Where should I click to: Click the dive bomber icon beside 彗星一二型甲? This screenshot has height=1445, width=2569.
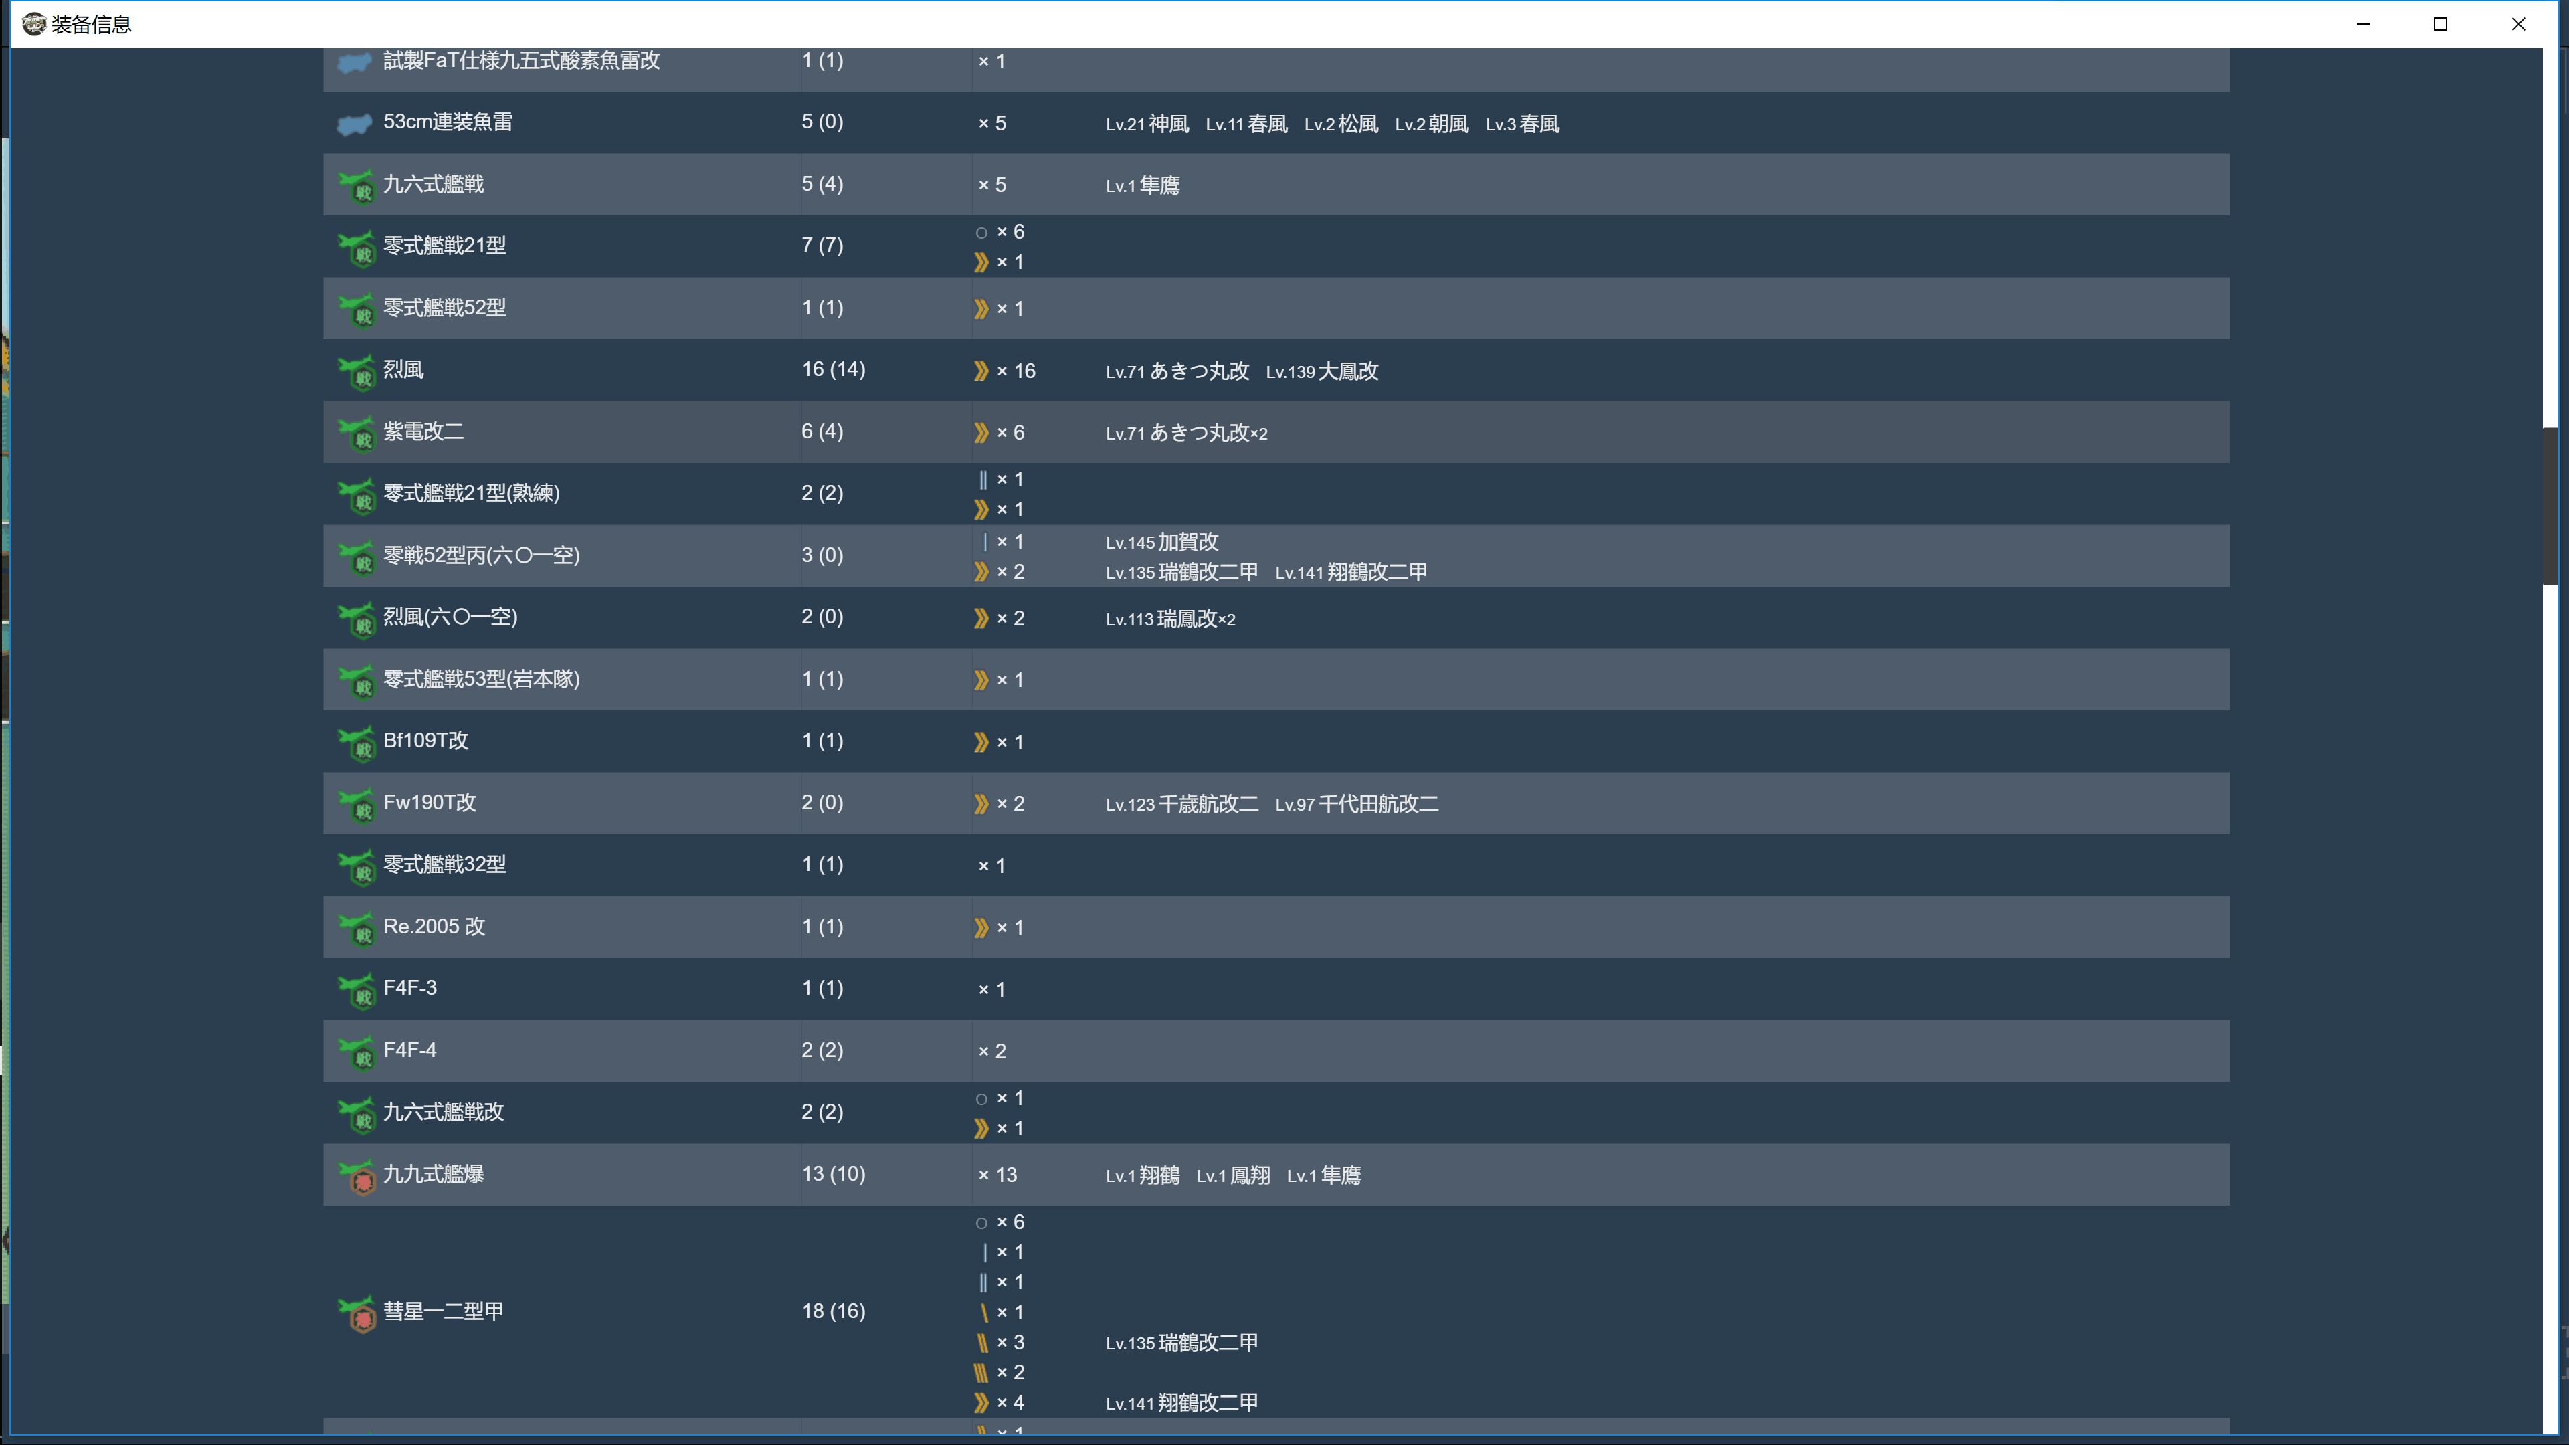coord(356,1313)
